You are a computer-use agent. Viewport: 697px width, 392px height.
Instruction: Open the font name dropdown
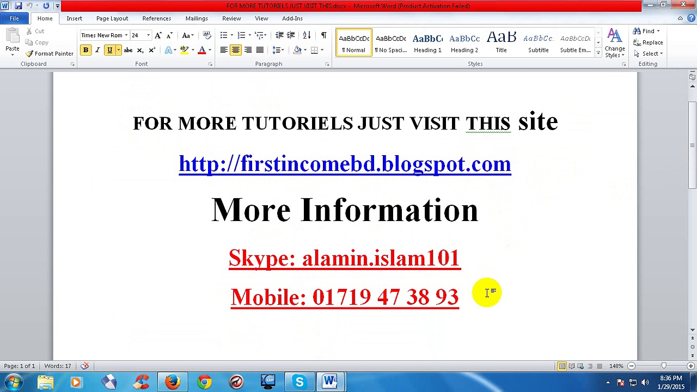tap(126, 35)
